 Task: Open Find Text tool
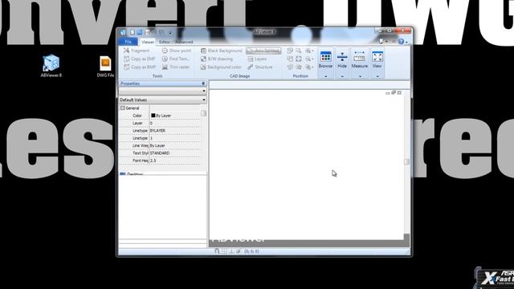[x=176, y=59]
